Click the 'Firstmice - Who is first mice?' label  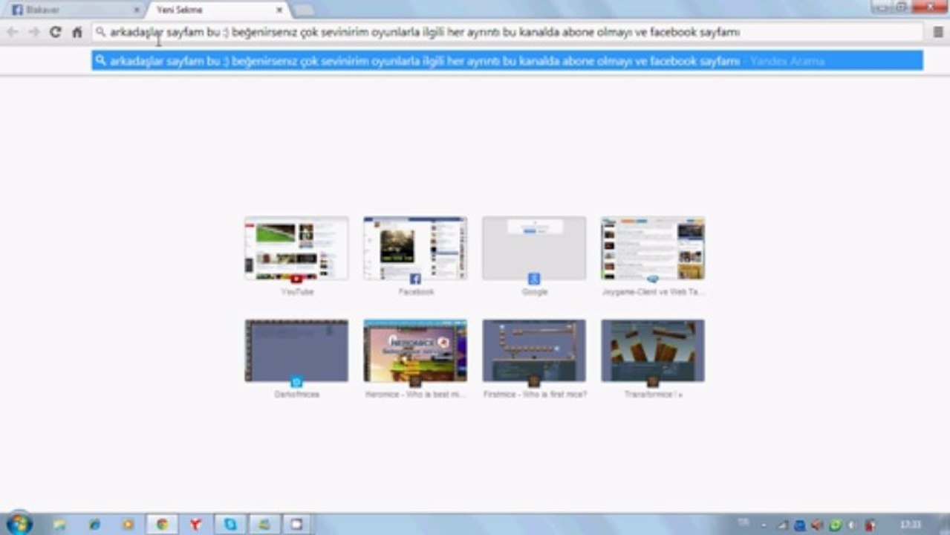tap(535, 395)
